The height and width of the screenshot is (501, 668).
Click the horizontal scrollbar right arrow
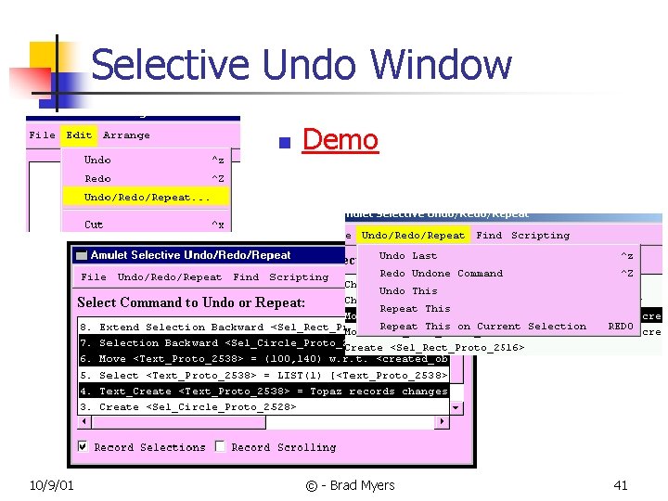pyautogui.click(x=442, y=422)
